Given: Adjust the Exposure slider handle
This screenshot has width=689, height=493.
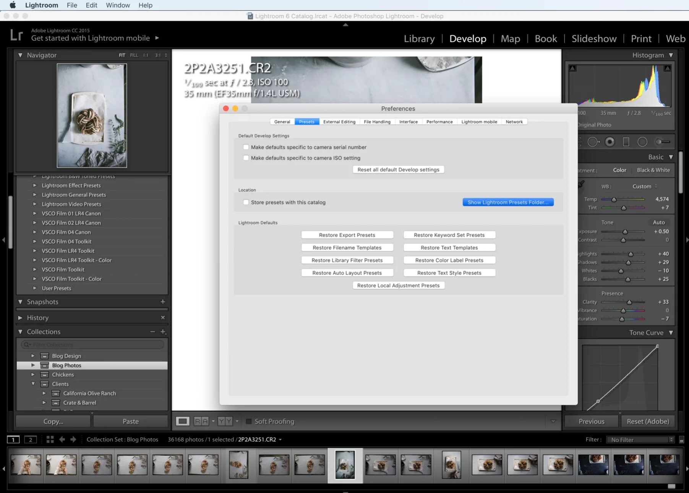Looking at the screenshot, I should 625,232.
